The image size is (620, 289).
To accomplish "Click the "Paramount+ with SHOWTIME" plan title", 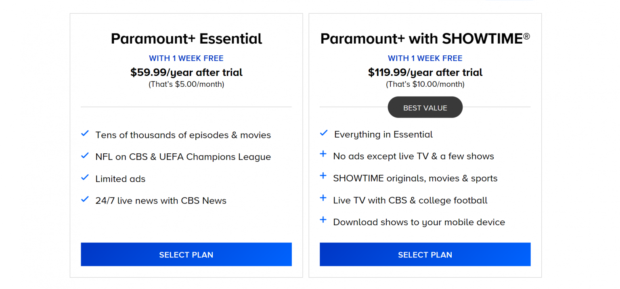I will click(425, 38).
